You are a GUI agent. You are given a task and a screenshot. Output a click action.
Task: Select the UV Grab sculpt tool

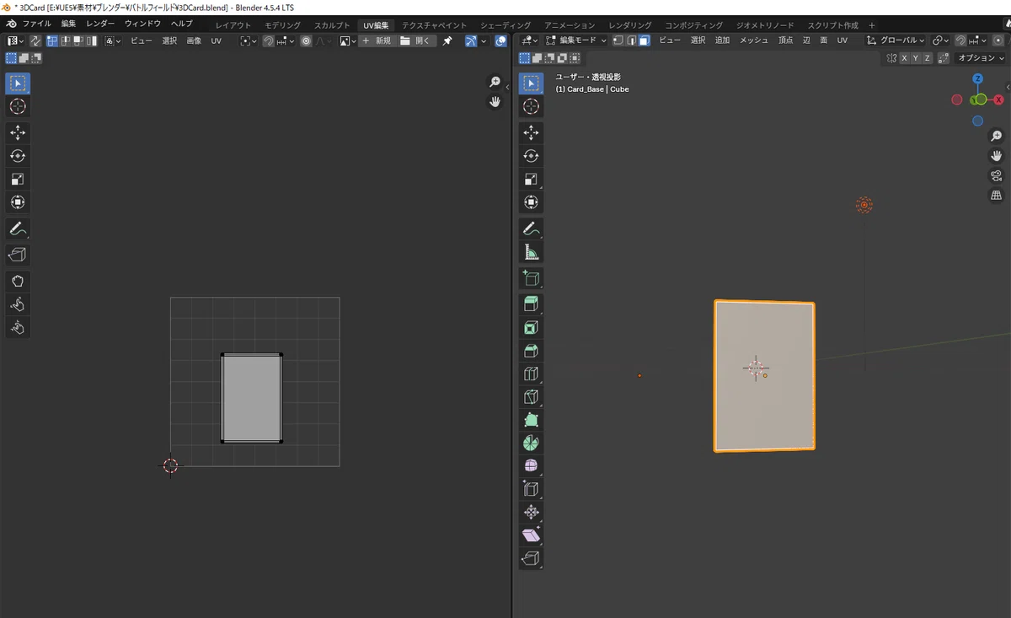coord(18,281)
